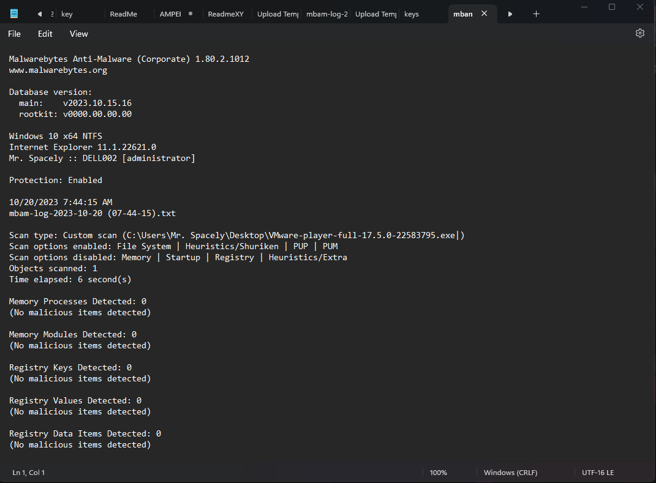This screenshot has width=656, height=483.
Task: Open the Edit menu
Action: 45,34
